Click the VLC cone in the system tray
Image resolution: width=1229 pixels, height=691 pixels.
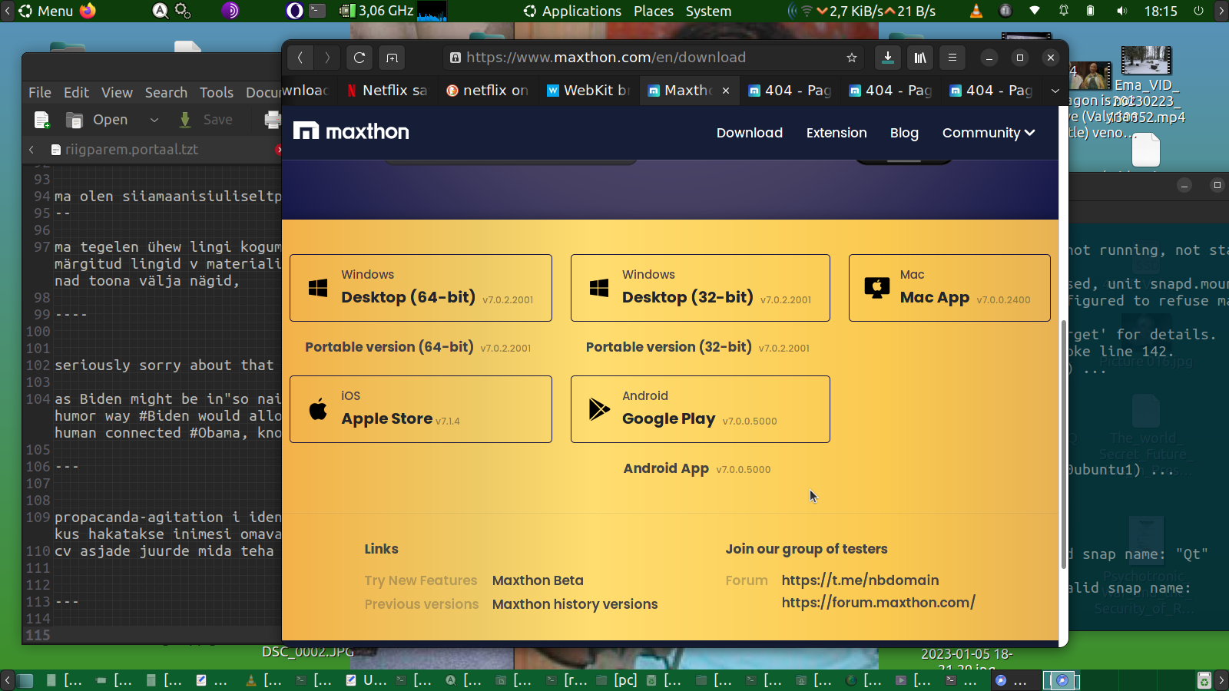[x=976, y=11]
